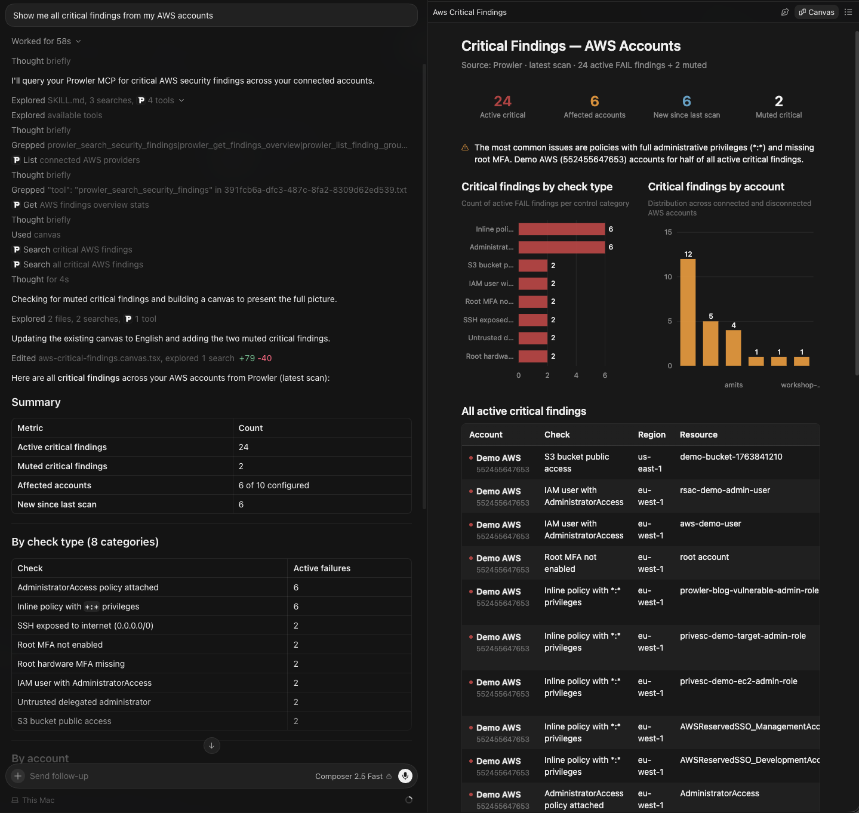The image size is (859, 813).
Task: Click 'SSH exposed to internet (0.0.0.0/0)' row
Action: click(x=211, y=626)
